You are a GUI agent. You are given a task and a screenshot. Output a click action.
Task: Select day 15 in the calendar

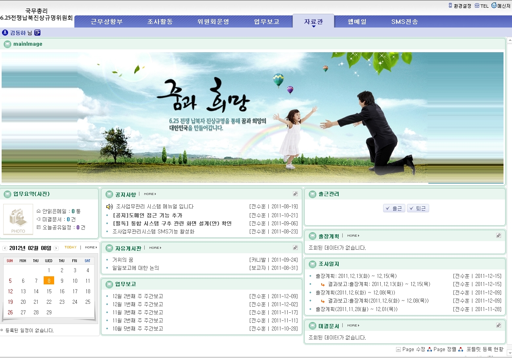tap(49, 291)
